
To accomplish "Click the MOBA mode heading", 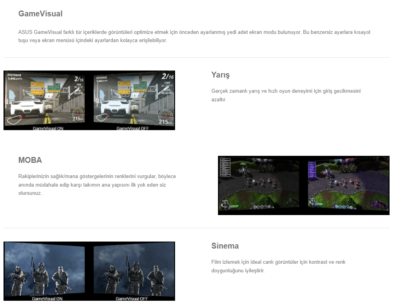I will (30, 160).
